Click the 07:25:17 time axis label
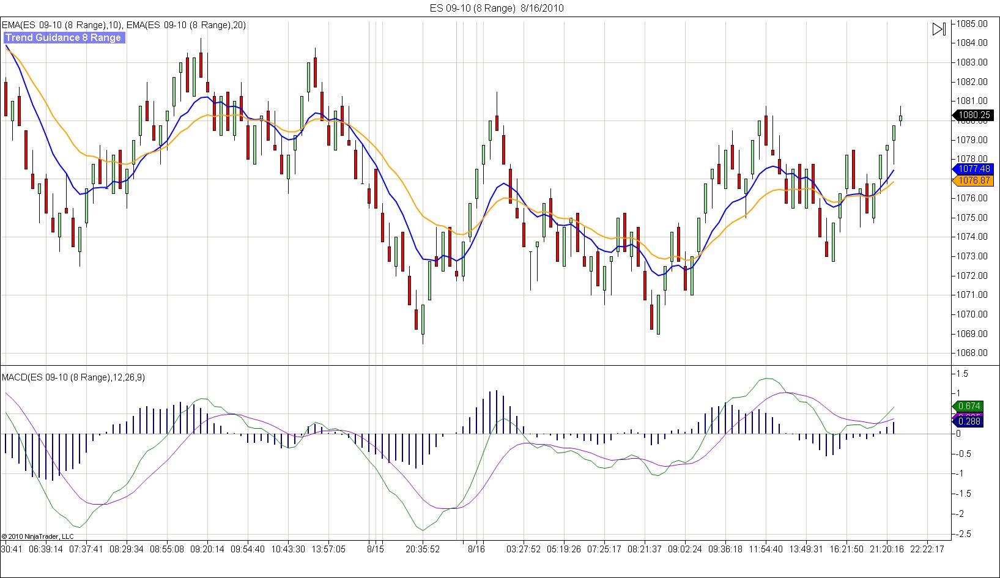This screenshot has width=1000, height=578. tap(604, 549)
